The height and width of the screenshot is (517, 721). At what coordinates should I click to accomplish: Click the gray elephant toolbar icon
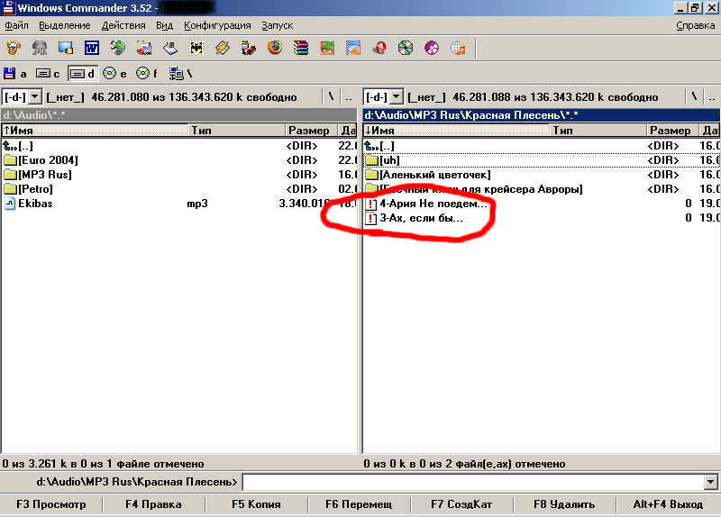pyautogui.click(x=40, y=48)
